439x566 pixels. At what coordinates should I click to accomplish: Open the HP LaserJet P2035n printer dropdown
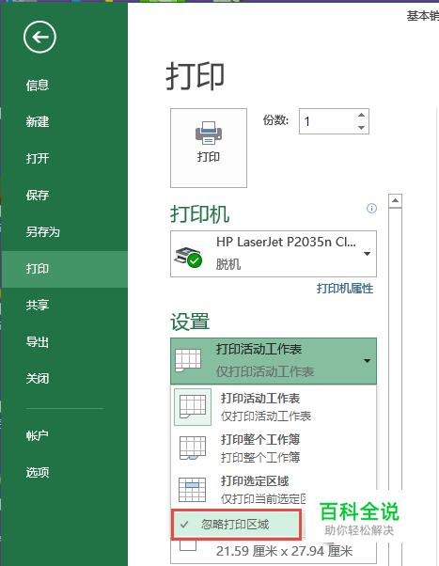[274, 254]
